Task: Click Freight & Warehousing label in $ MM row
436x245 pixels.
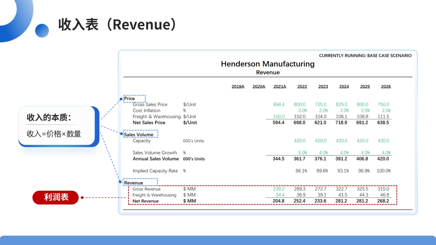Action: [154, 195]
